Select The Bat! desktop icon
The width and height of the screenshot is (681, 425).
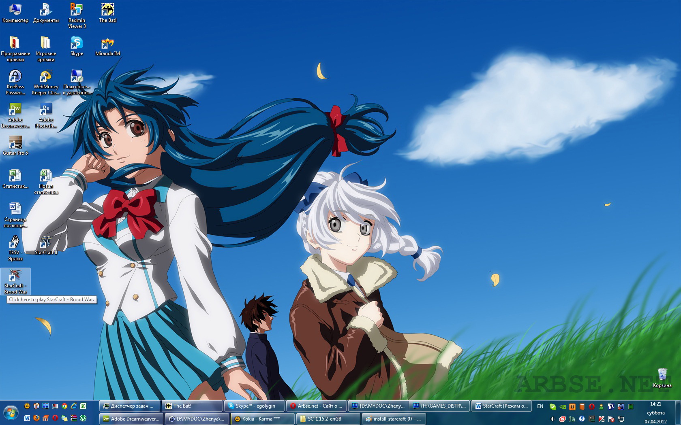pos(107,13)
